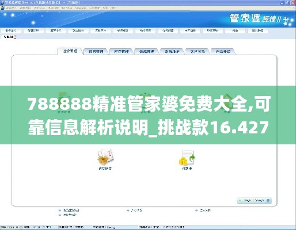Open the right report link below the panel
296x230 pixels.
pos(203,210)
